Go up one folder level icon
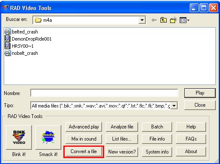Image resolution: width=220 pixels, height=164 pixels. [x=163, y=20]
